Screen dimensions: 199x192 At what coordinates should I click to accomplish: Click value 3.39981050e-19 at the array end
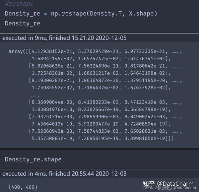[x=145, y=138]
